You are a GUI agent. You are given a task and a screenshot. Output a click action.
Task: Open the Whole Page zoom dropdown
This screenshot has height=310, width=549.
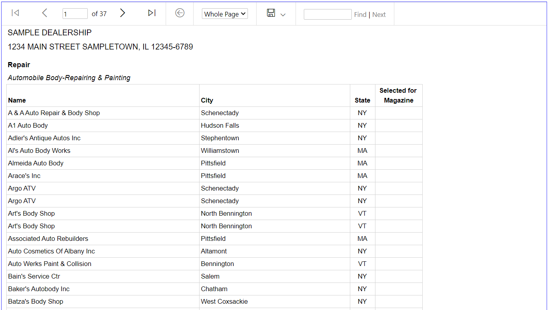click(x=225, y=14)
